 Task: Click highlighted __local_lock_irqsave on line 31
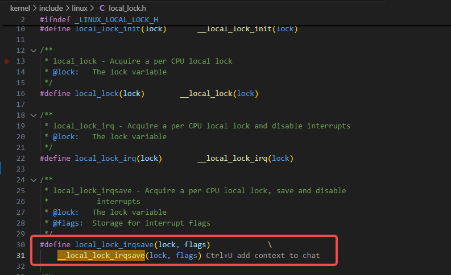point(101,256)
